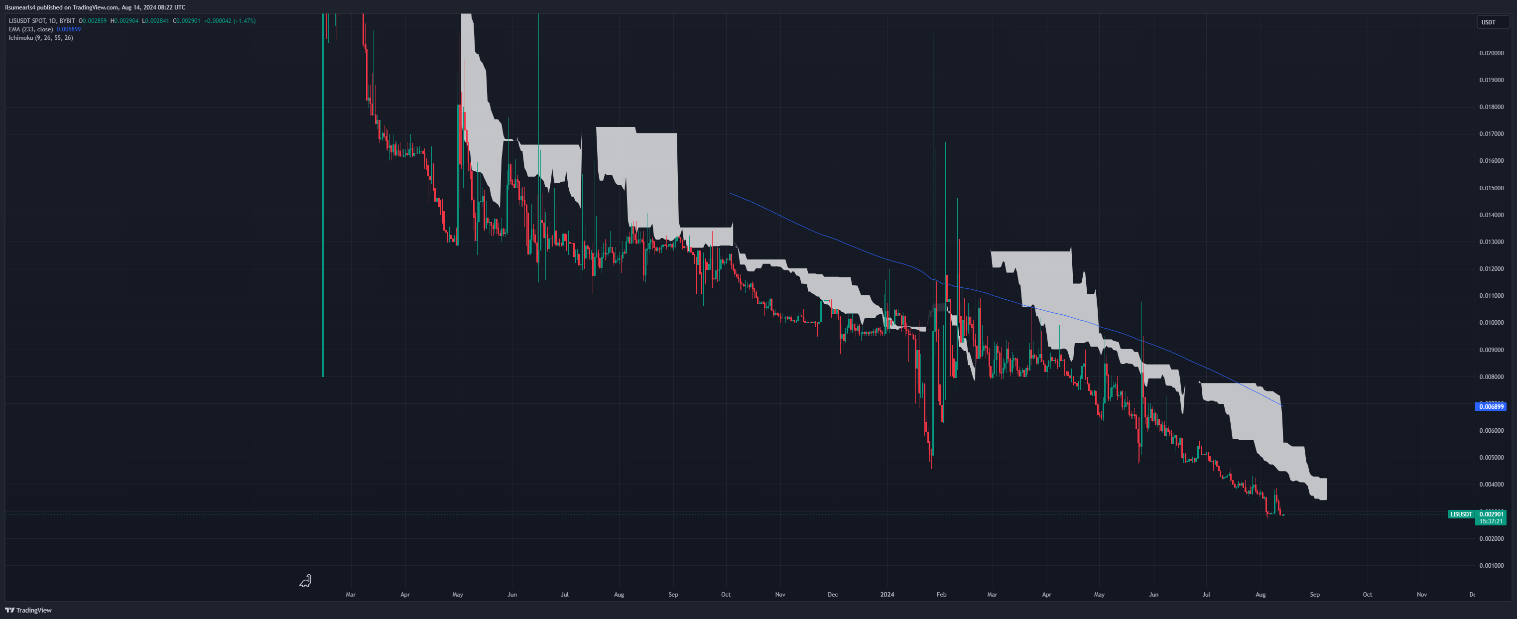Click the green LISUSDT symbol tag on price axis
The image size is (1517, 619).
pyautogui.click(x=1461, y=514)
